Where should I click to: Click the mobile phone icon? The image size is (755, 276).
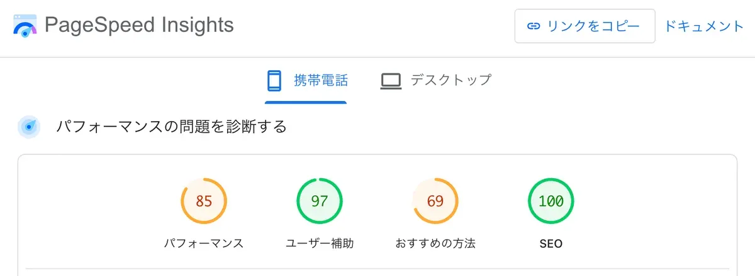click(274, 80)
